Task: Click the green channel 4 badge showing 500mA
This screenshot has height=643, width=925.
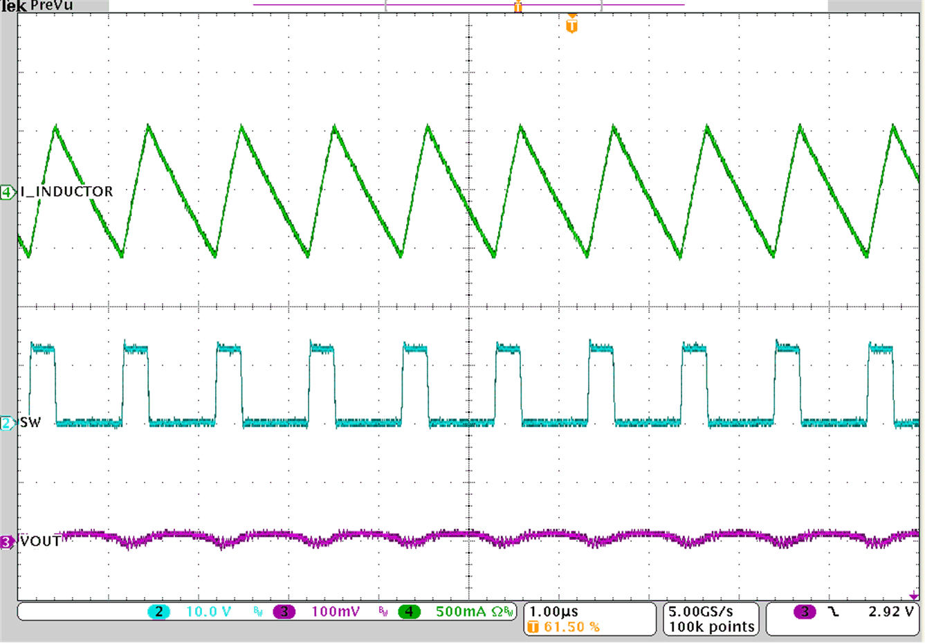Action: click(409, 612)
